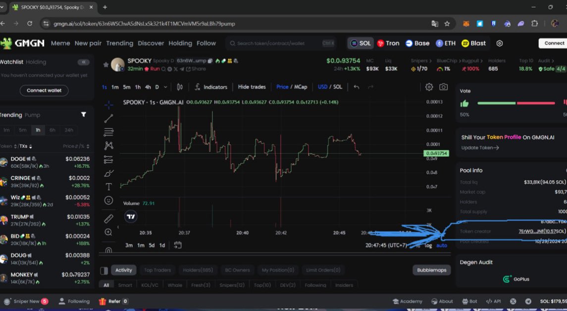Click the vote percentage bar

click(x=516, y=103)
